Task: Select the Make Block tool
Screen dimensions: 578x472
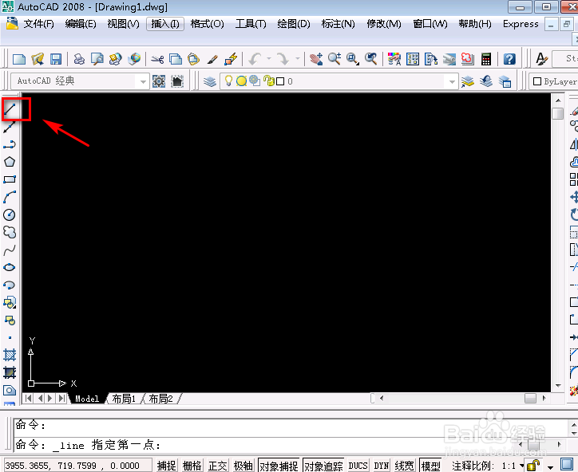Action: pos(10,321)
